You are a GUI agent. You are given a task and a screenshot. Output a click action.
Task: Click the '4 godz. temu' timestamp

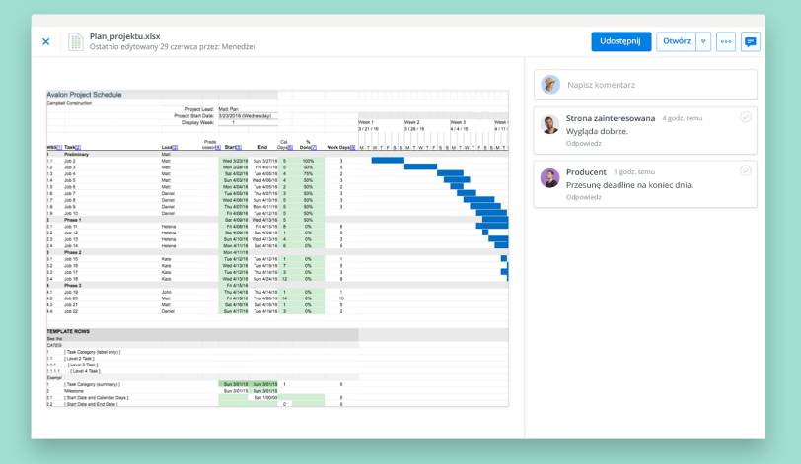coord(683,118)
